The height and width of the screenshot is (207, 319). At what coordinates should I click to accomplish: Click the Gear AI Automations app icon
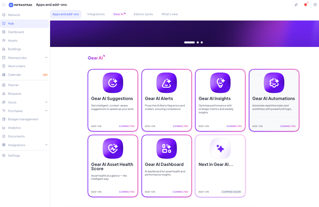(x=274, y=83)
